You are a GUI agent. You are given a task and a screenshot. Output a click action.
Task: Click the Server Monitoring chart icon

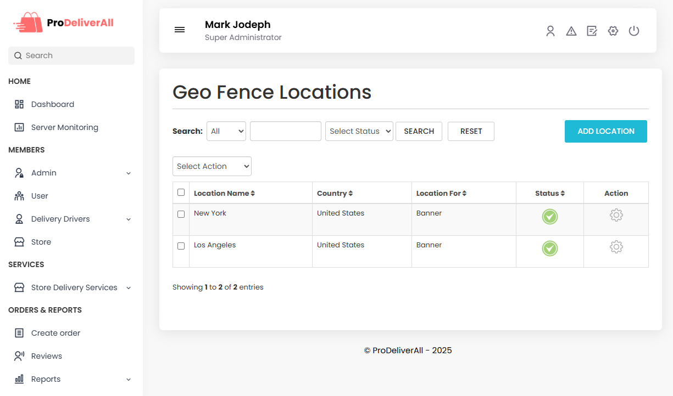tap(19, 127)
